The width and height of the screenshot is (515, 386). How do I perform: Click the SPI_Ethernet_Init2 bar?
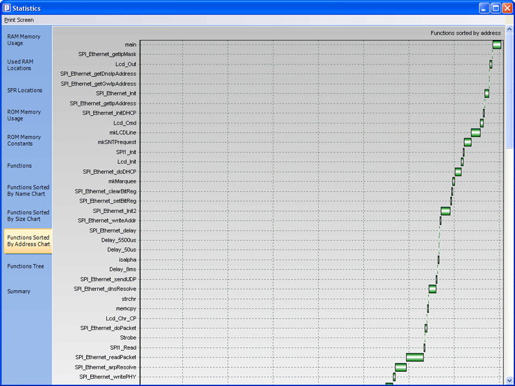coord(445,211)
